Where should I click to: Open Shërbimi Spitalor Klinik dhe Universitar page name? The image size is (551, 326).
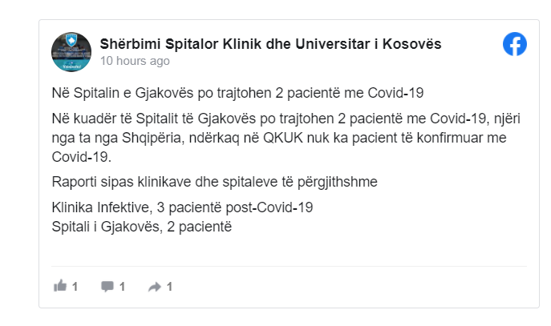coord(270,43)
